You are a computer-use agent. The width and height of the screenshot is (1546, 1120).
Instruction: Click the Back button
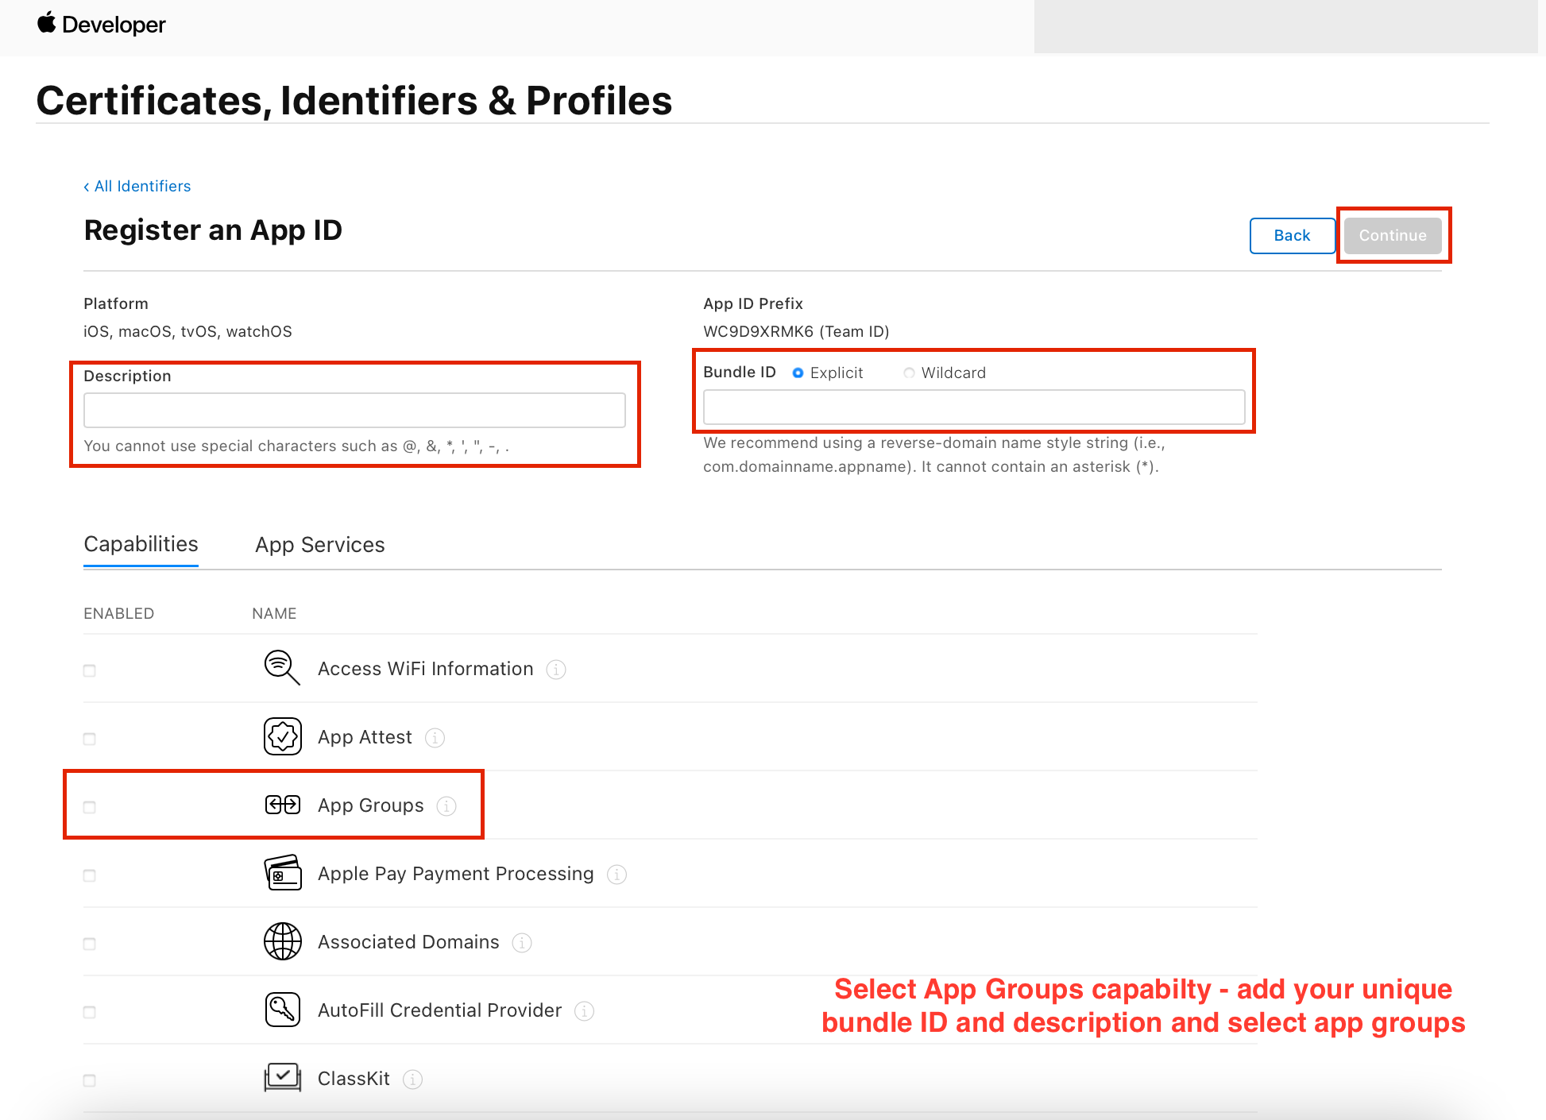(1292, 236)
